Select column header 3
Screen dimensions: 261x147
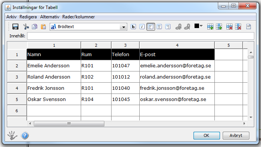[125, 45]
